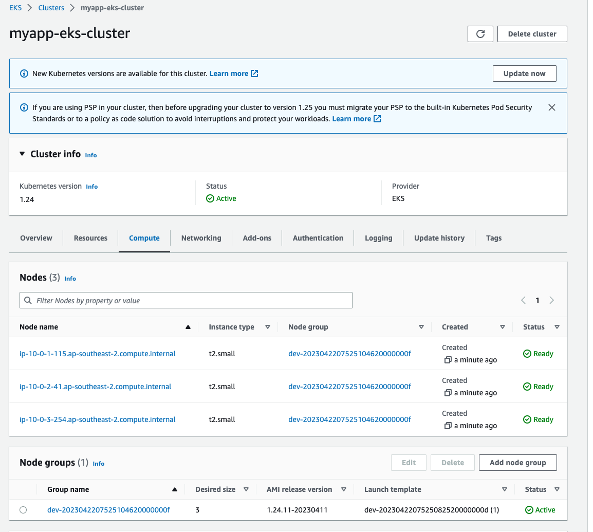
Task: Sort nodes by Created column
Action: (503, 327)
